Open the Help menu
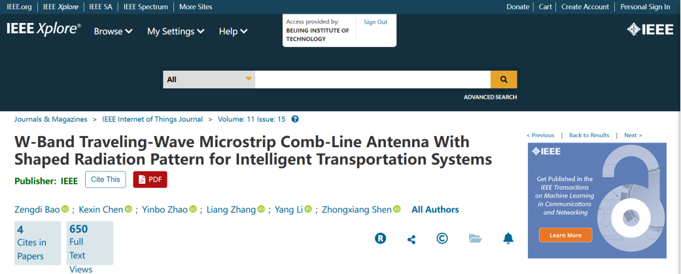The image size is (681, 274). pos(233,31)
